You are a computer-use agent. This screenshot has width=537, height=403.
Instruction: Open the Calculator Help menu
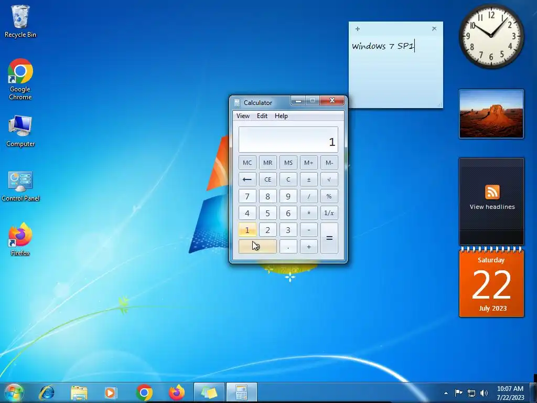click(281, 116)
